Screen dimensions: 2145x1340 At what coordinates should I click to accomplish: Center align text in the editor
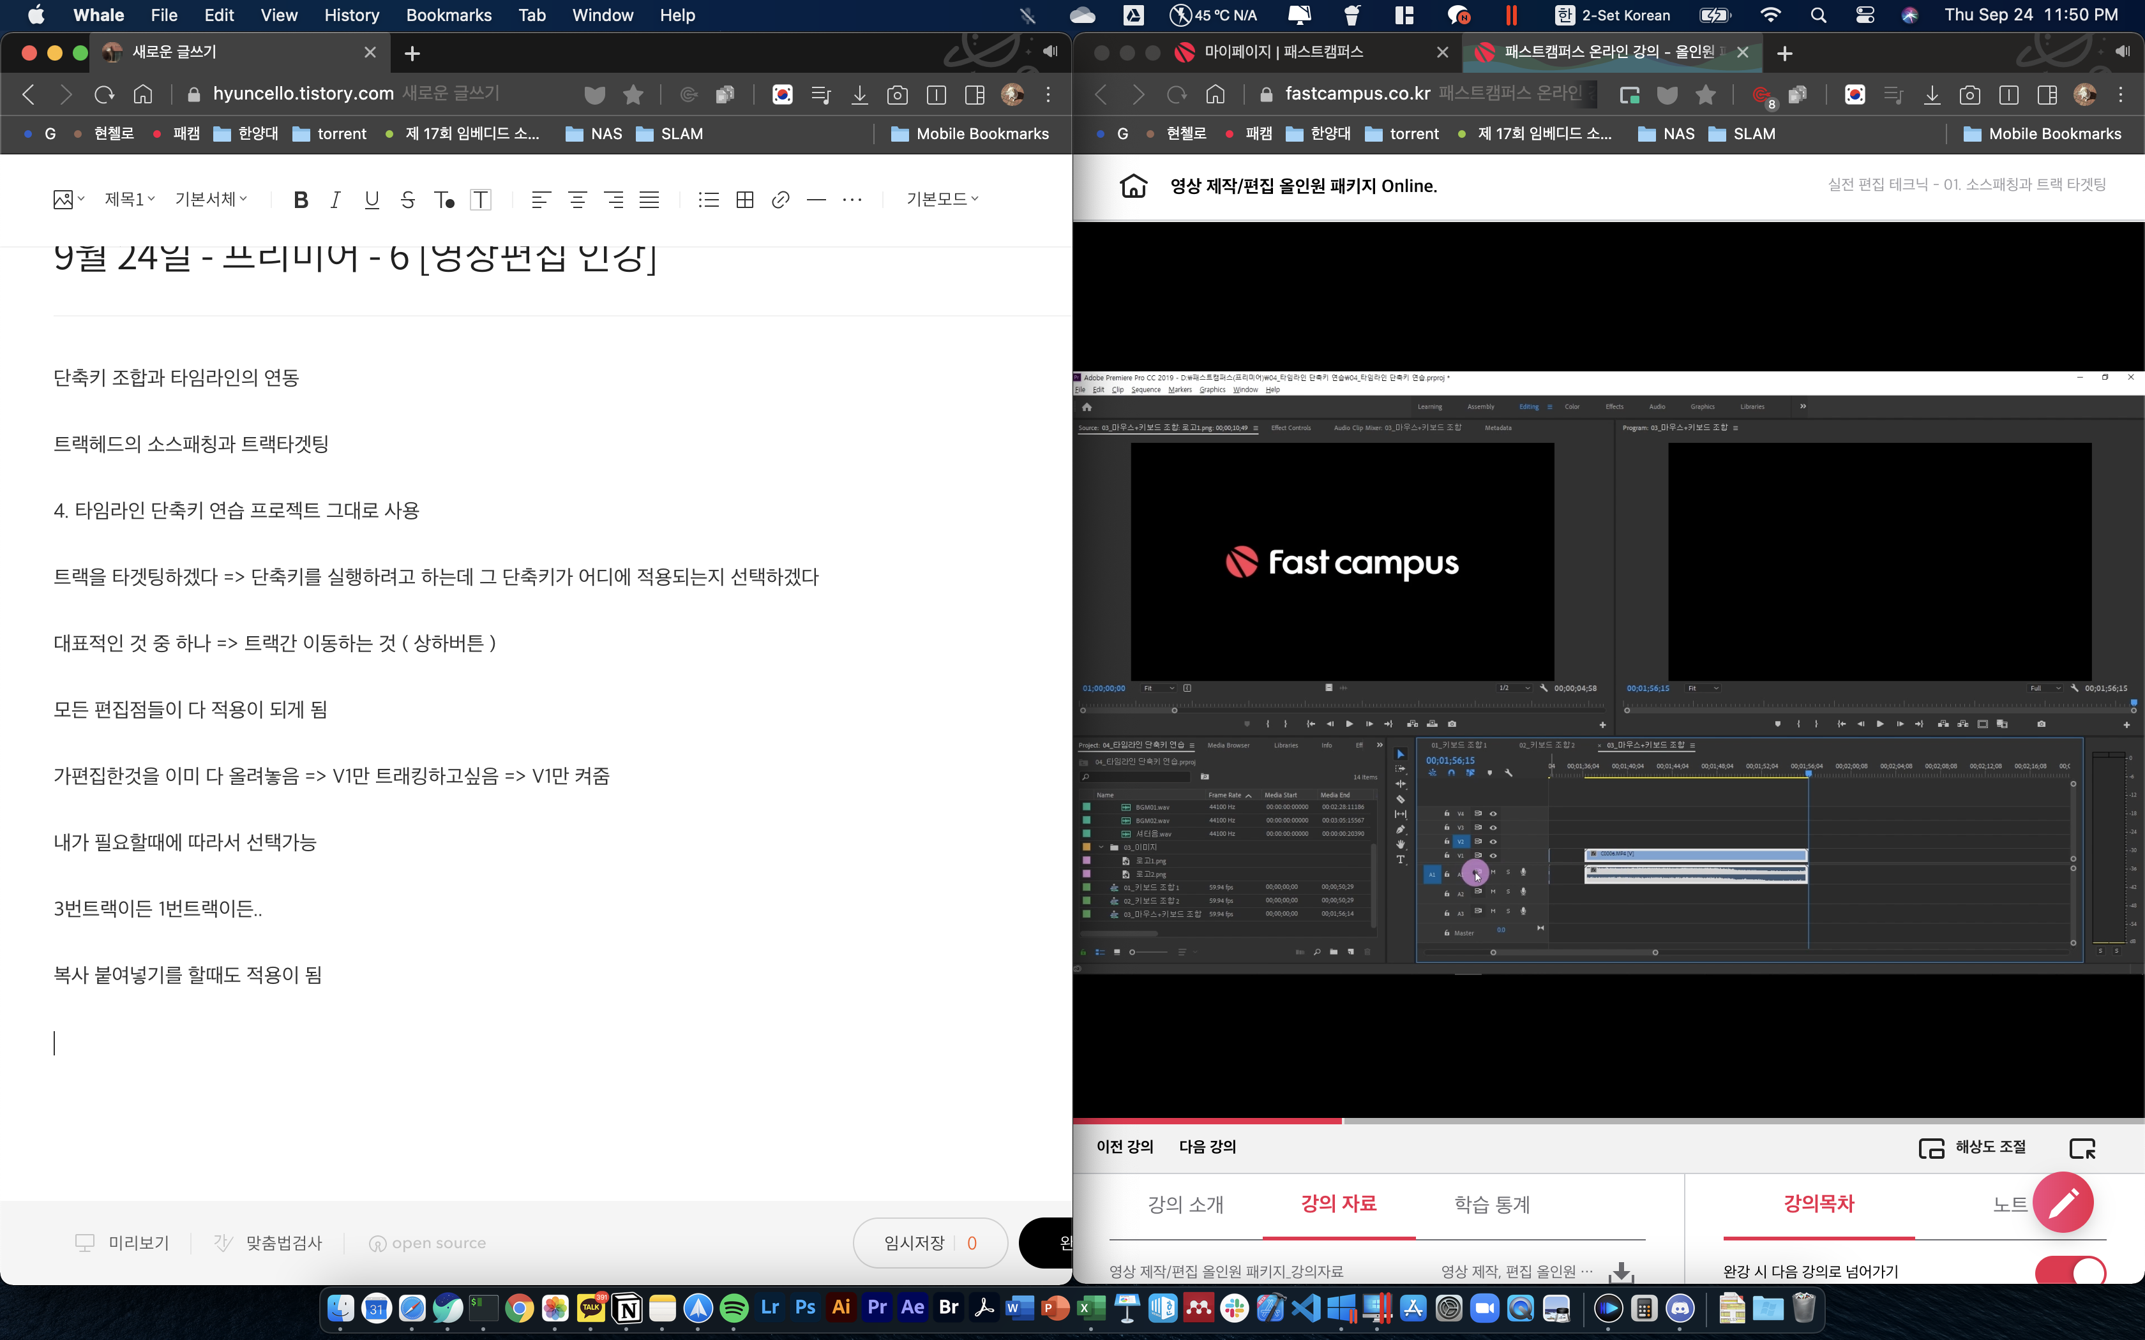(577, 199)
